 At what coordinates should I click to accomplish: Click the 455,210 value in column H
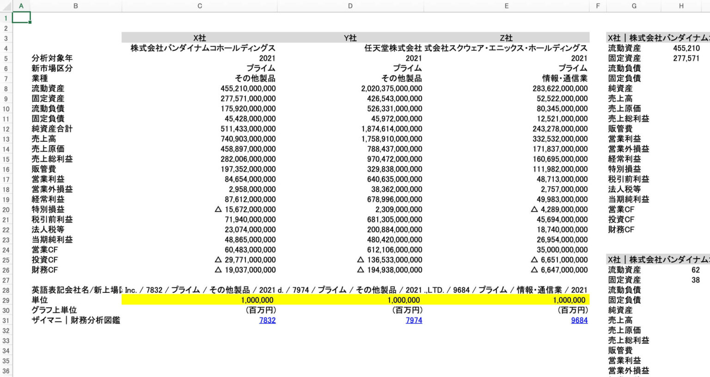tap(686, 48)
